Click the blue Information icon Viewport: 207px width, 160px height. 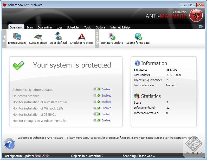coord(137,63)
